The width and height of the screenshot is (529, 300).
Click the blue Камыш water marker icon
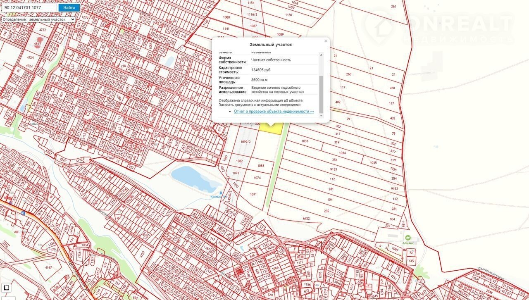(222, 193)
